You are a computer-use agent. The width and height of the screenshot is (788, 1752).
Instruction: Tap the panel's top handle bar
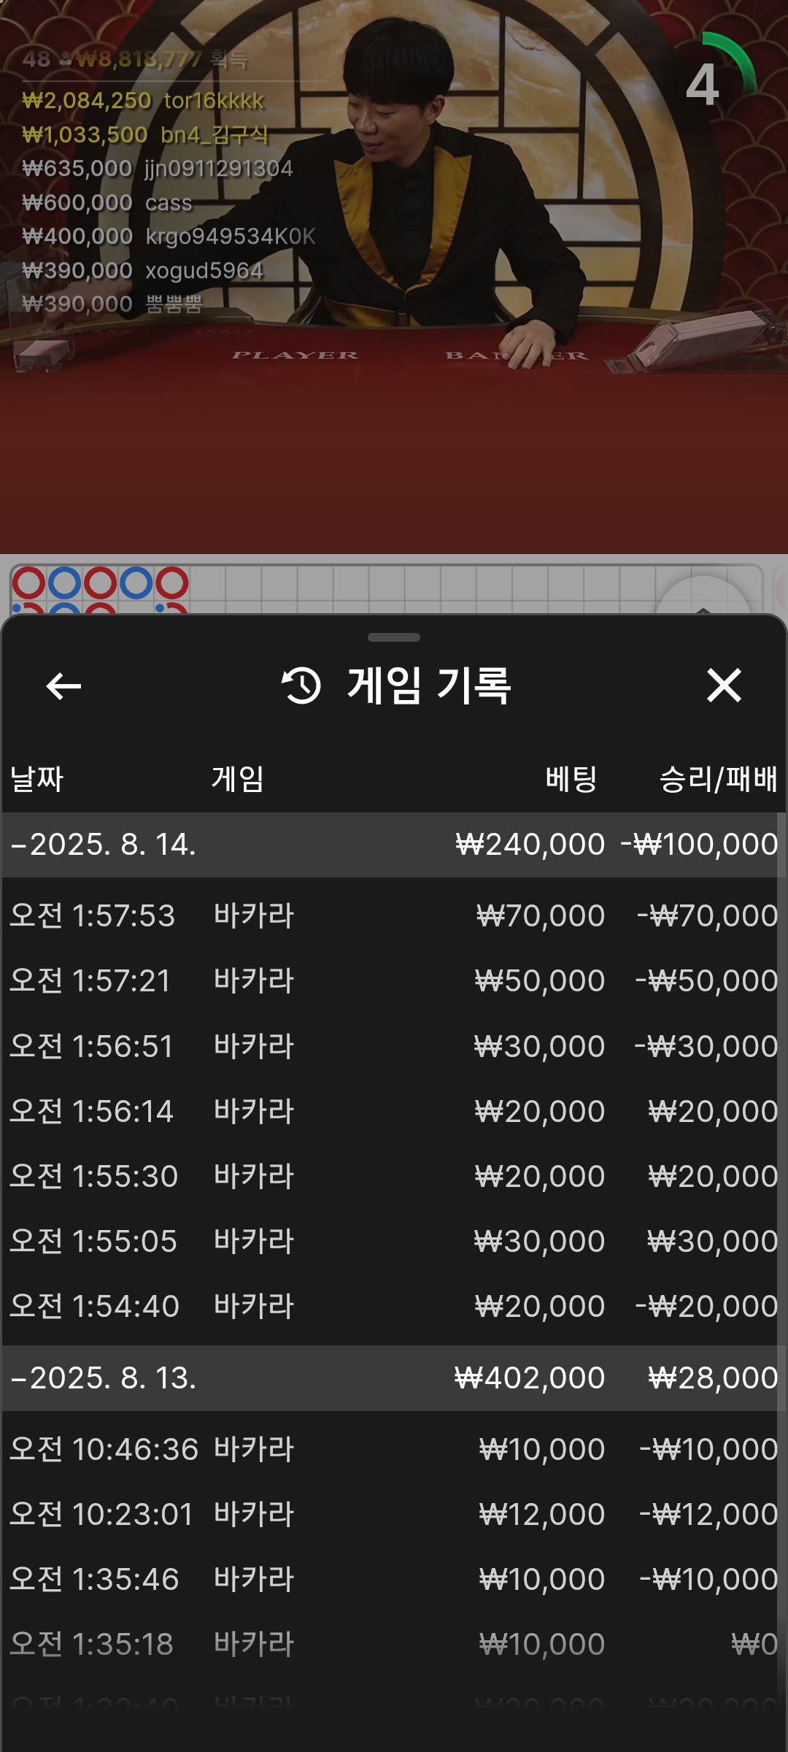click(x=394, y=637)
